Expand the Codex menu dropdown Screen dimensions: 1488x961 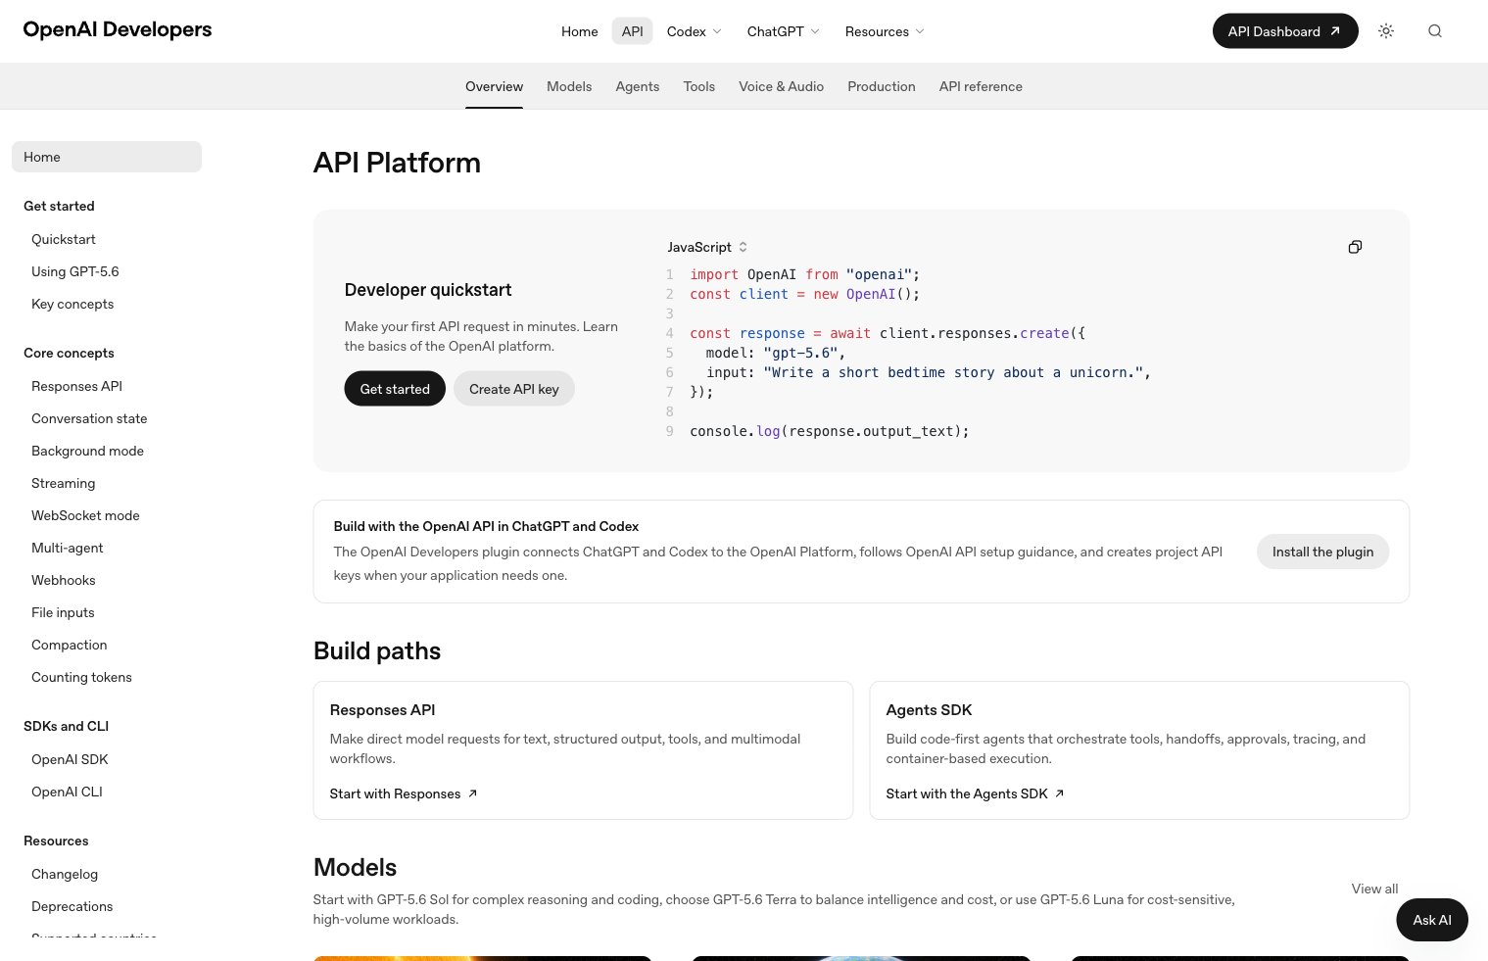point(694,31)
